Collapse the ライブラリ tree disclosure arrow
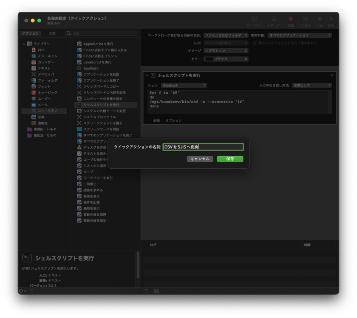Screen dimensions: 357x318 coord(24,44)
